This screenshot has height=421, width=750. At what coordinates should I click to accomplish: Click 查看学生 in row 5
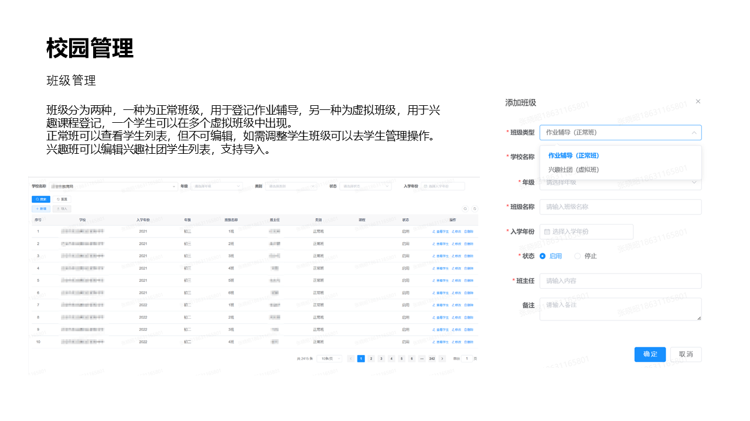[x=441, y=281]
